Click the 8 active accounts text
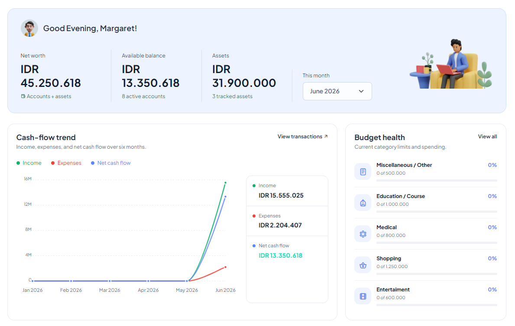The height and width of the screenshot is (326, 515). pos(143,96)
